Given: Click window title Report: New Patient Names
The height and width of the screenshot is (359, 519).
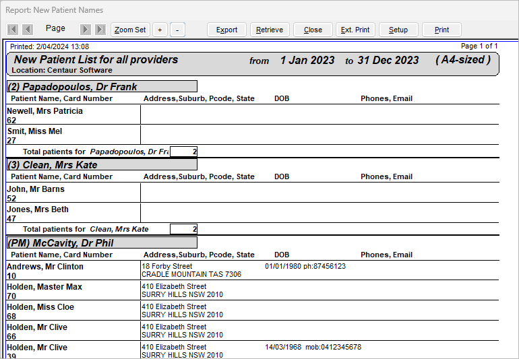Looking at the screenshot, I should click(x=55, y=10).
